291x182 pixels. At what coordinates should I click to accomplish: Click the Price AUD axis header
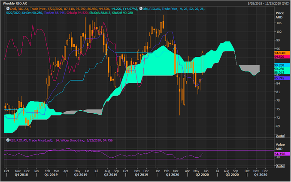coord(279,15)
